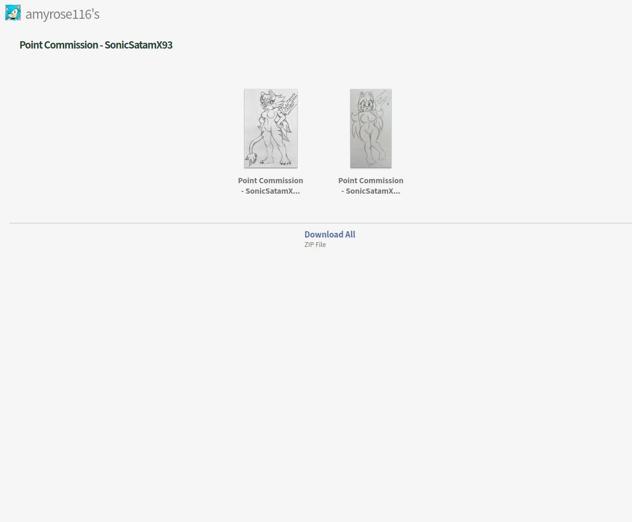Click the Point Commission - SonicSatamX93 heading
The width and height of the screenshot is (632, 522).
96,45
